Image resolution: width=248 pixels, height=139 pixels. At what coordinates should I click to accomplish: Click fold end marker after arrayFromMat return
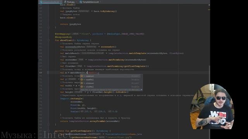[x=49, y=124]
